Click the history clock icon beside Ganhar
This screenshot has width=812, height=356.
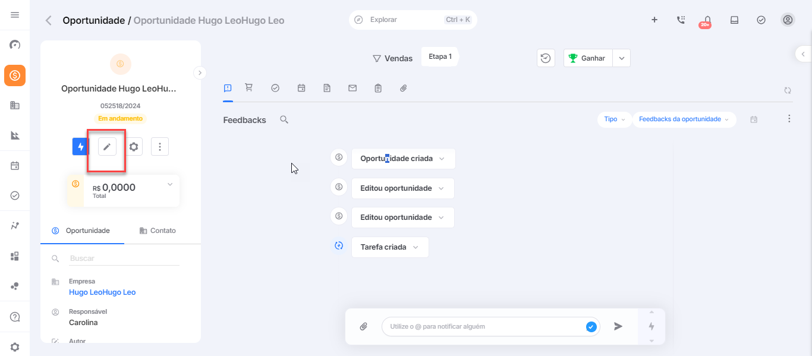click(546, 58)
